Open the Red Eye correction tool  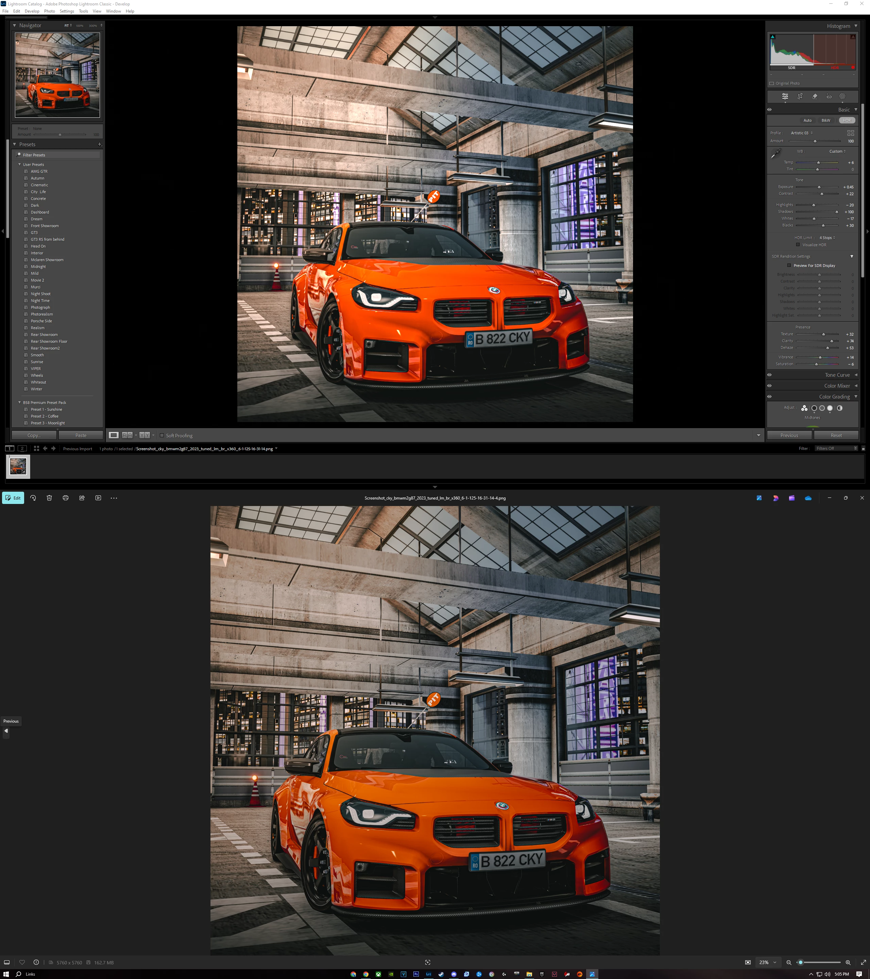pos(829,96)
